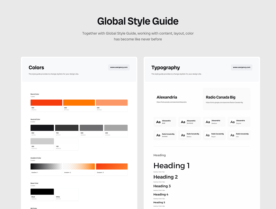Select the Brand Color 500 red swatch
The height and width of the screenshot is (209, 276).
pos(46,103)
